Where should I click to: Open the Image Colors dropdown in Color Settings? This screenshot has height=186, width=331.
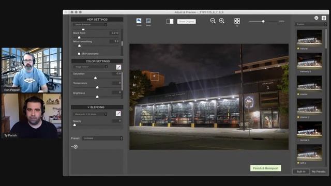(x=91, y=67)
